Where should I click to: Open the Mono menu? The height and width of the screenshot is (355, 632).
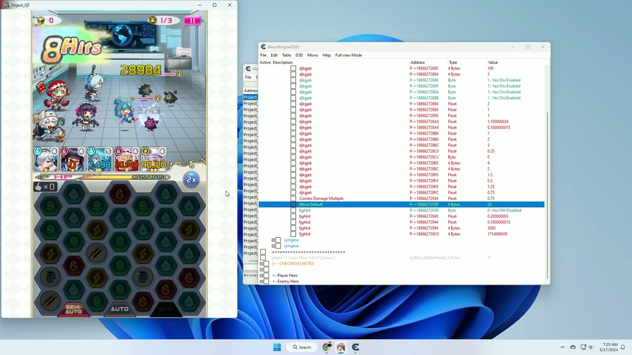point(313,55)
